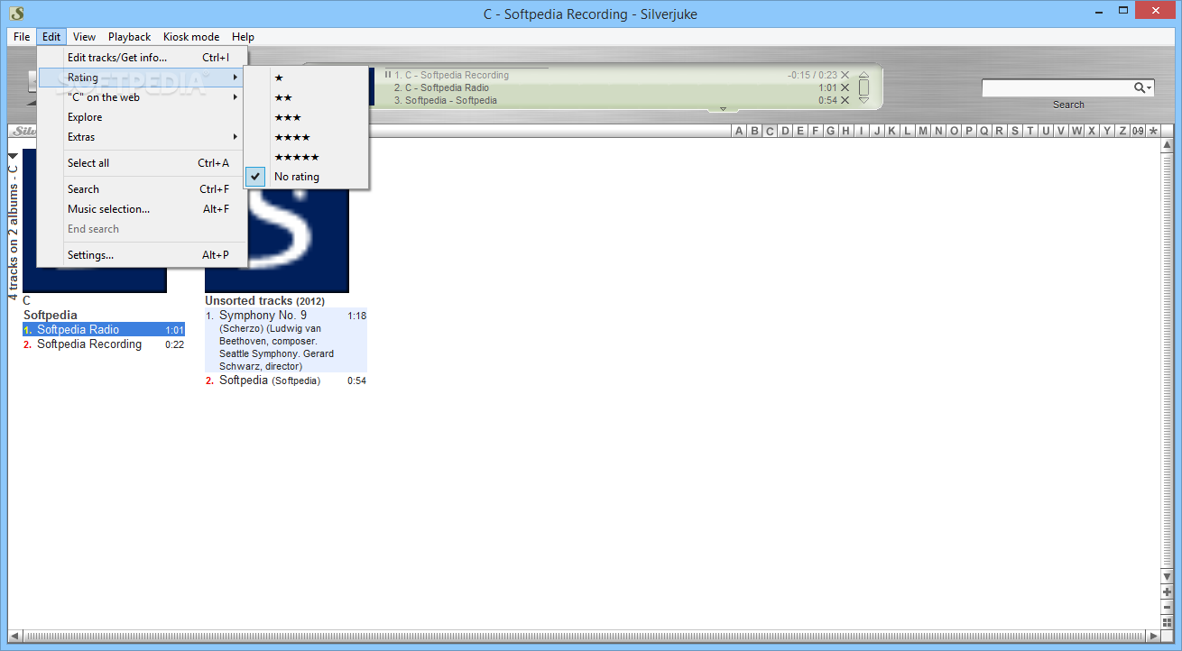Expand the "C" on the web submenu
Viewport: 1182px width, 651px height.
[142, 97]
